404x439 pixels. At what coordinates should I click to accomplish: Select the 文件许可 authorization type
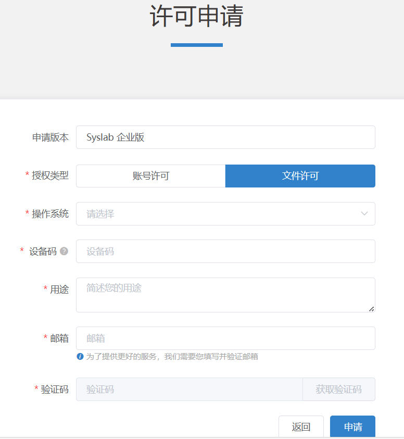pos(300,176)
